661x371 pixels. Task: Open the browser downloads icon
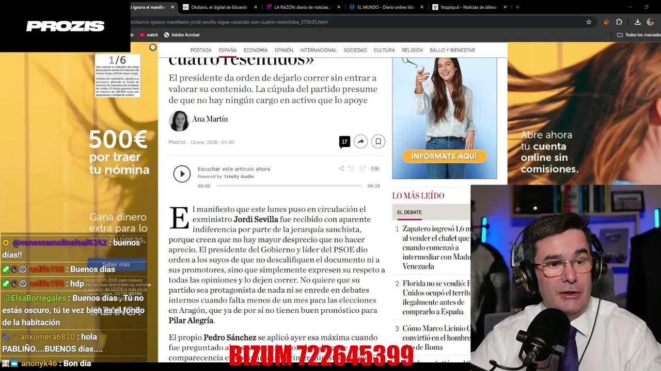(638, 22)
